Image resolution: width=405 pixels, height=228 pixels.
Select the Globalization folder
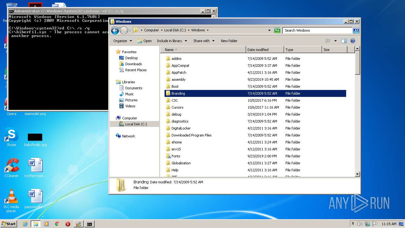181,163
